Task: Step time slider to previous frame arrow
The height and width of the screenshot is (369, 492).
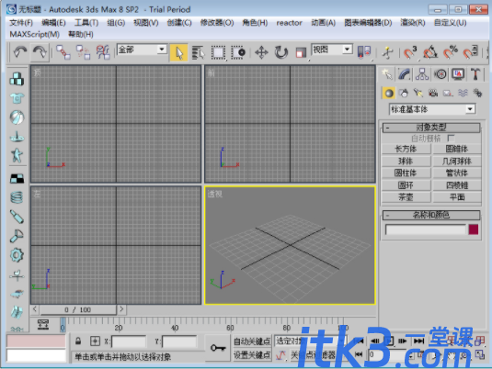Action: tap(35, 309)
